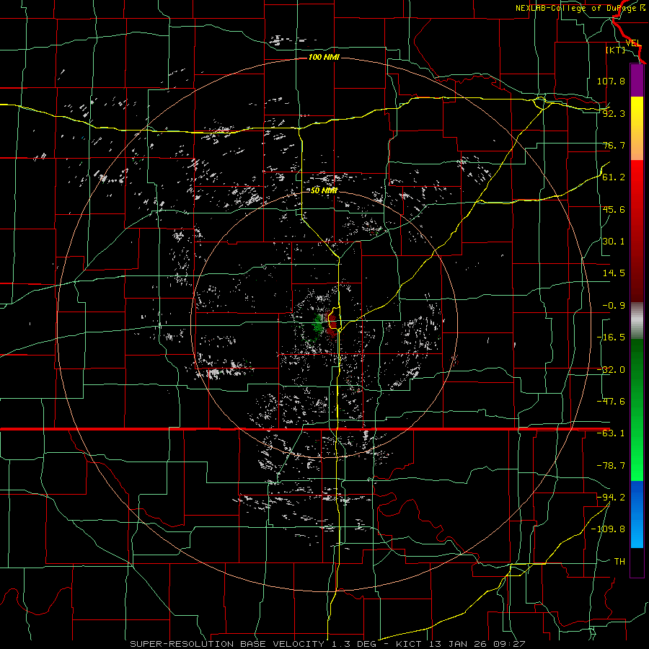Click the 61.2 velocity scale value
This screenshot has height=649, width=649.
[614, 177]
